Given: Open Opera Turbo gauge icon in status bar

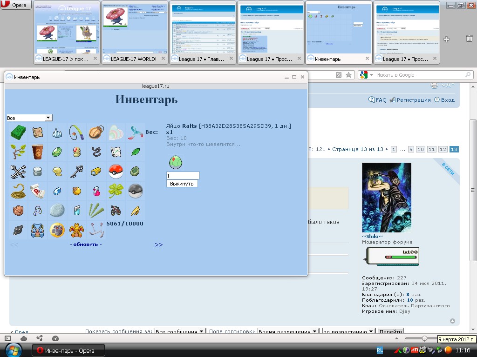Looking at the screenshot, I should [x=55, y=338].
